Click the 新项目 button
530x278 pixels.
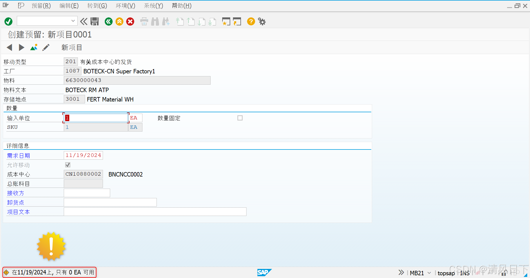[x=72, y=47]
